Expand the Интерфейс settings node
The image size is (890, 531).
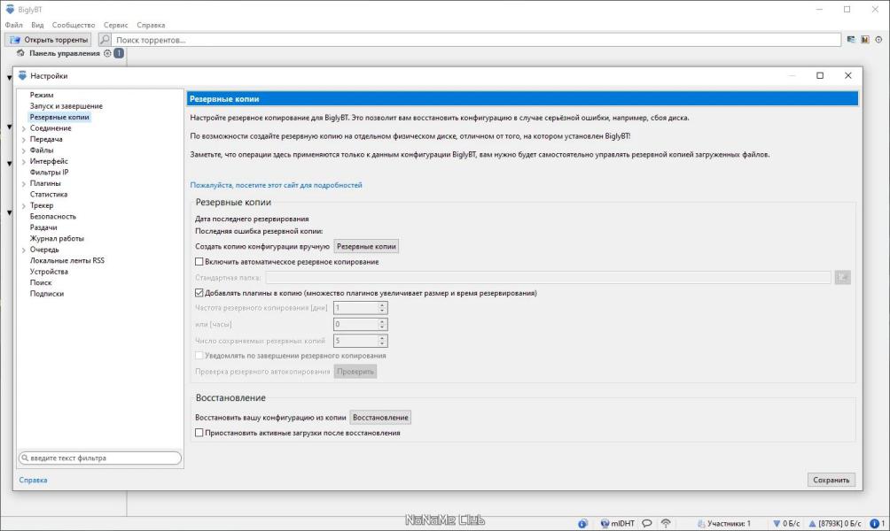24,161
